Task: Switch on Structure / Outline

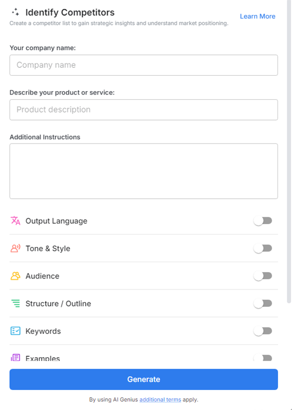Action: pyautogui.click(x=263, y=303)
